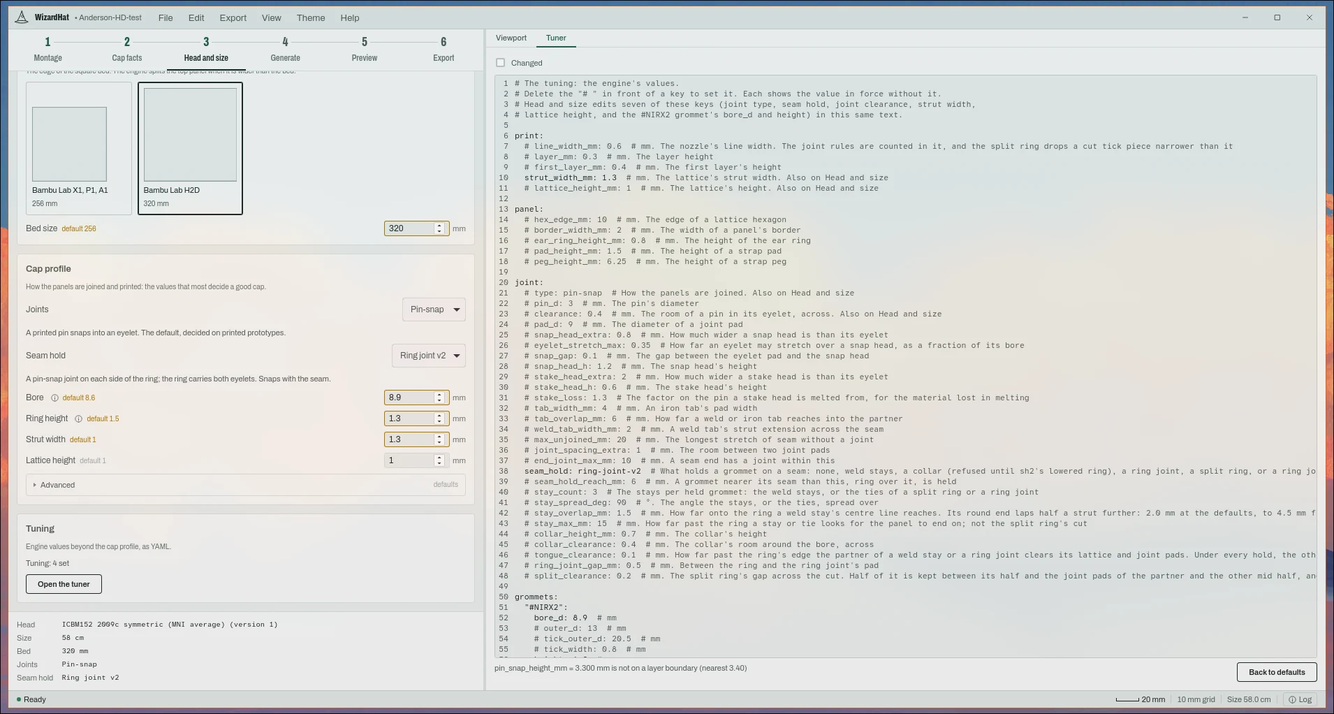Click the WizardHat app logo icon

(22, 17)
